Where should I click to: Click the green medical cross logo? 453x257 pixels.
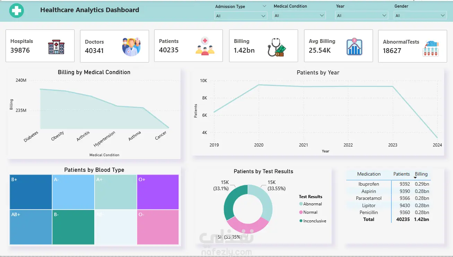(17, 11)
